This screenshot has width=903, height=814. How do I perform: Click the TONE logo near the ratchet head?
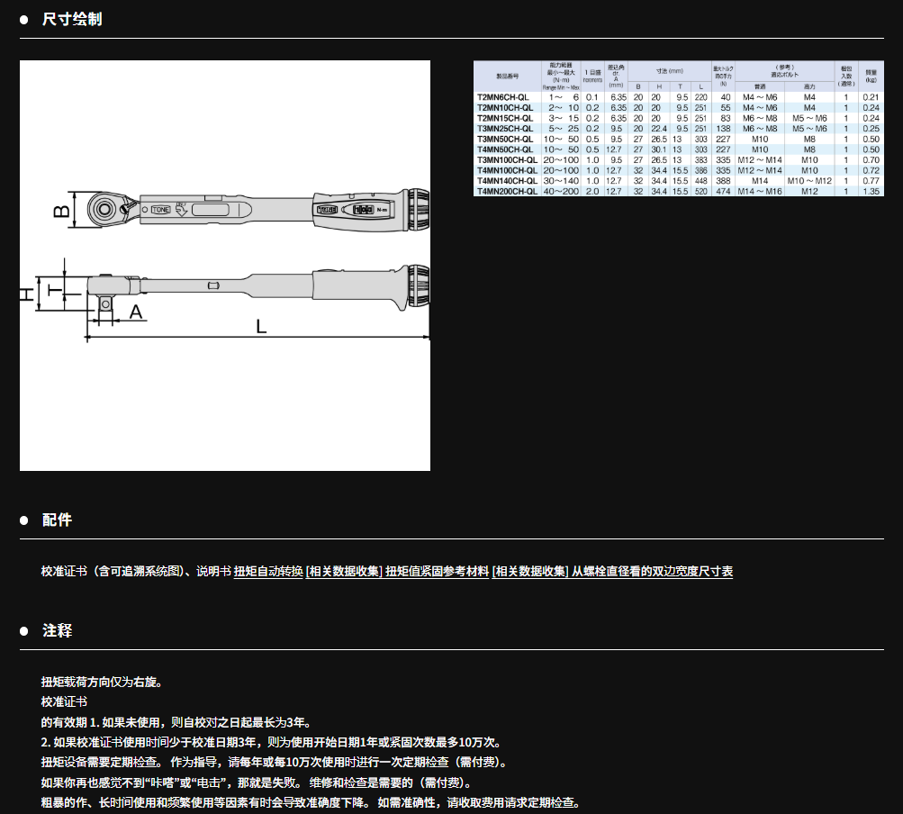coord(161,210)
